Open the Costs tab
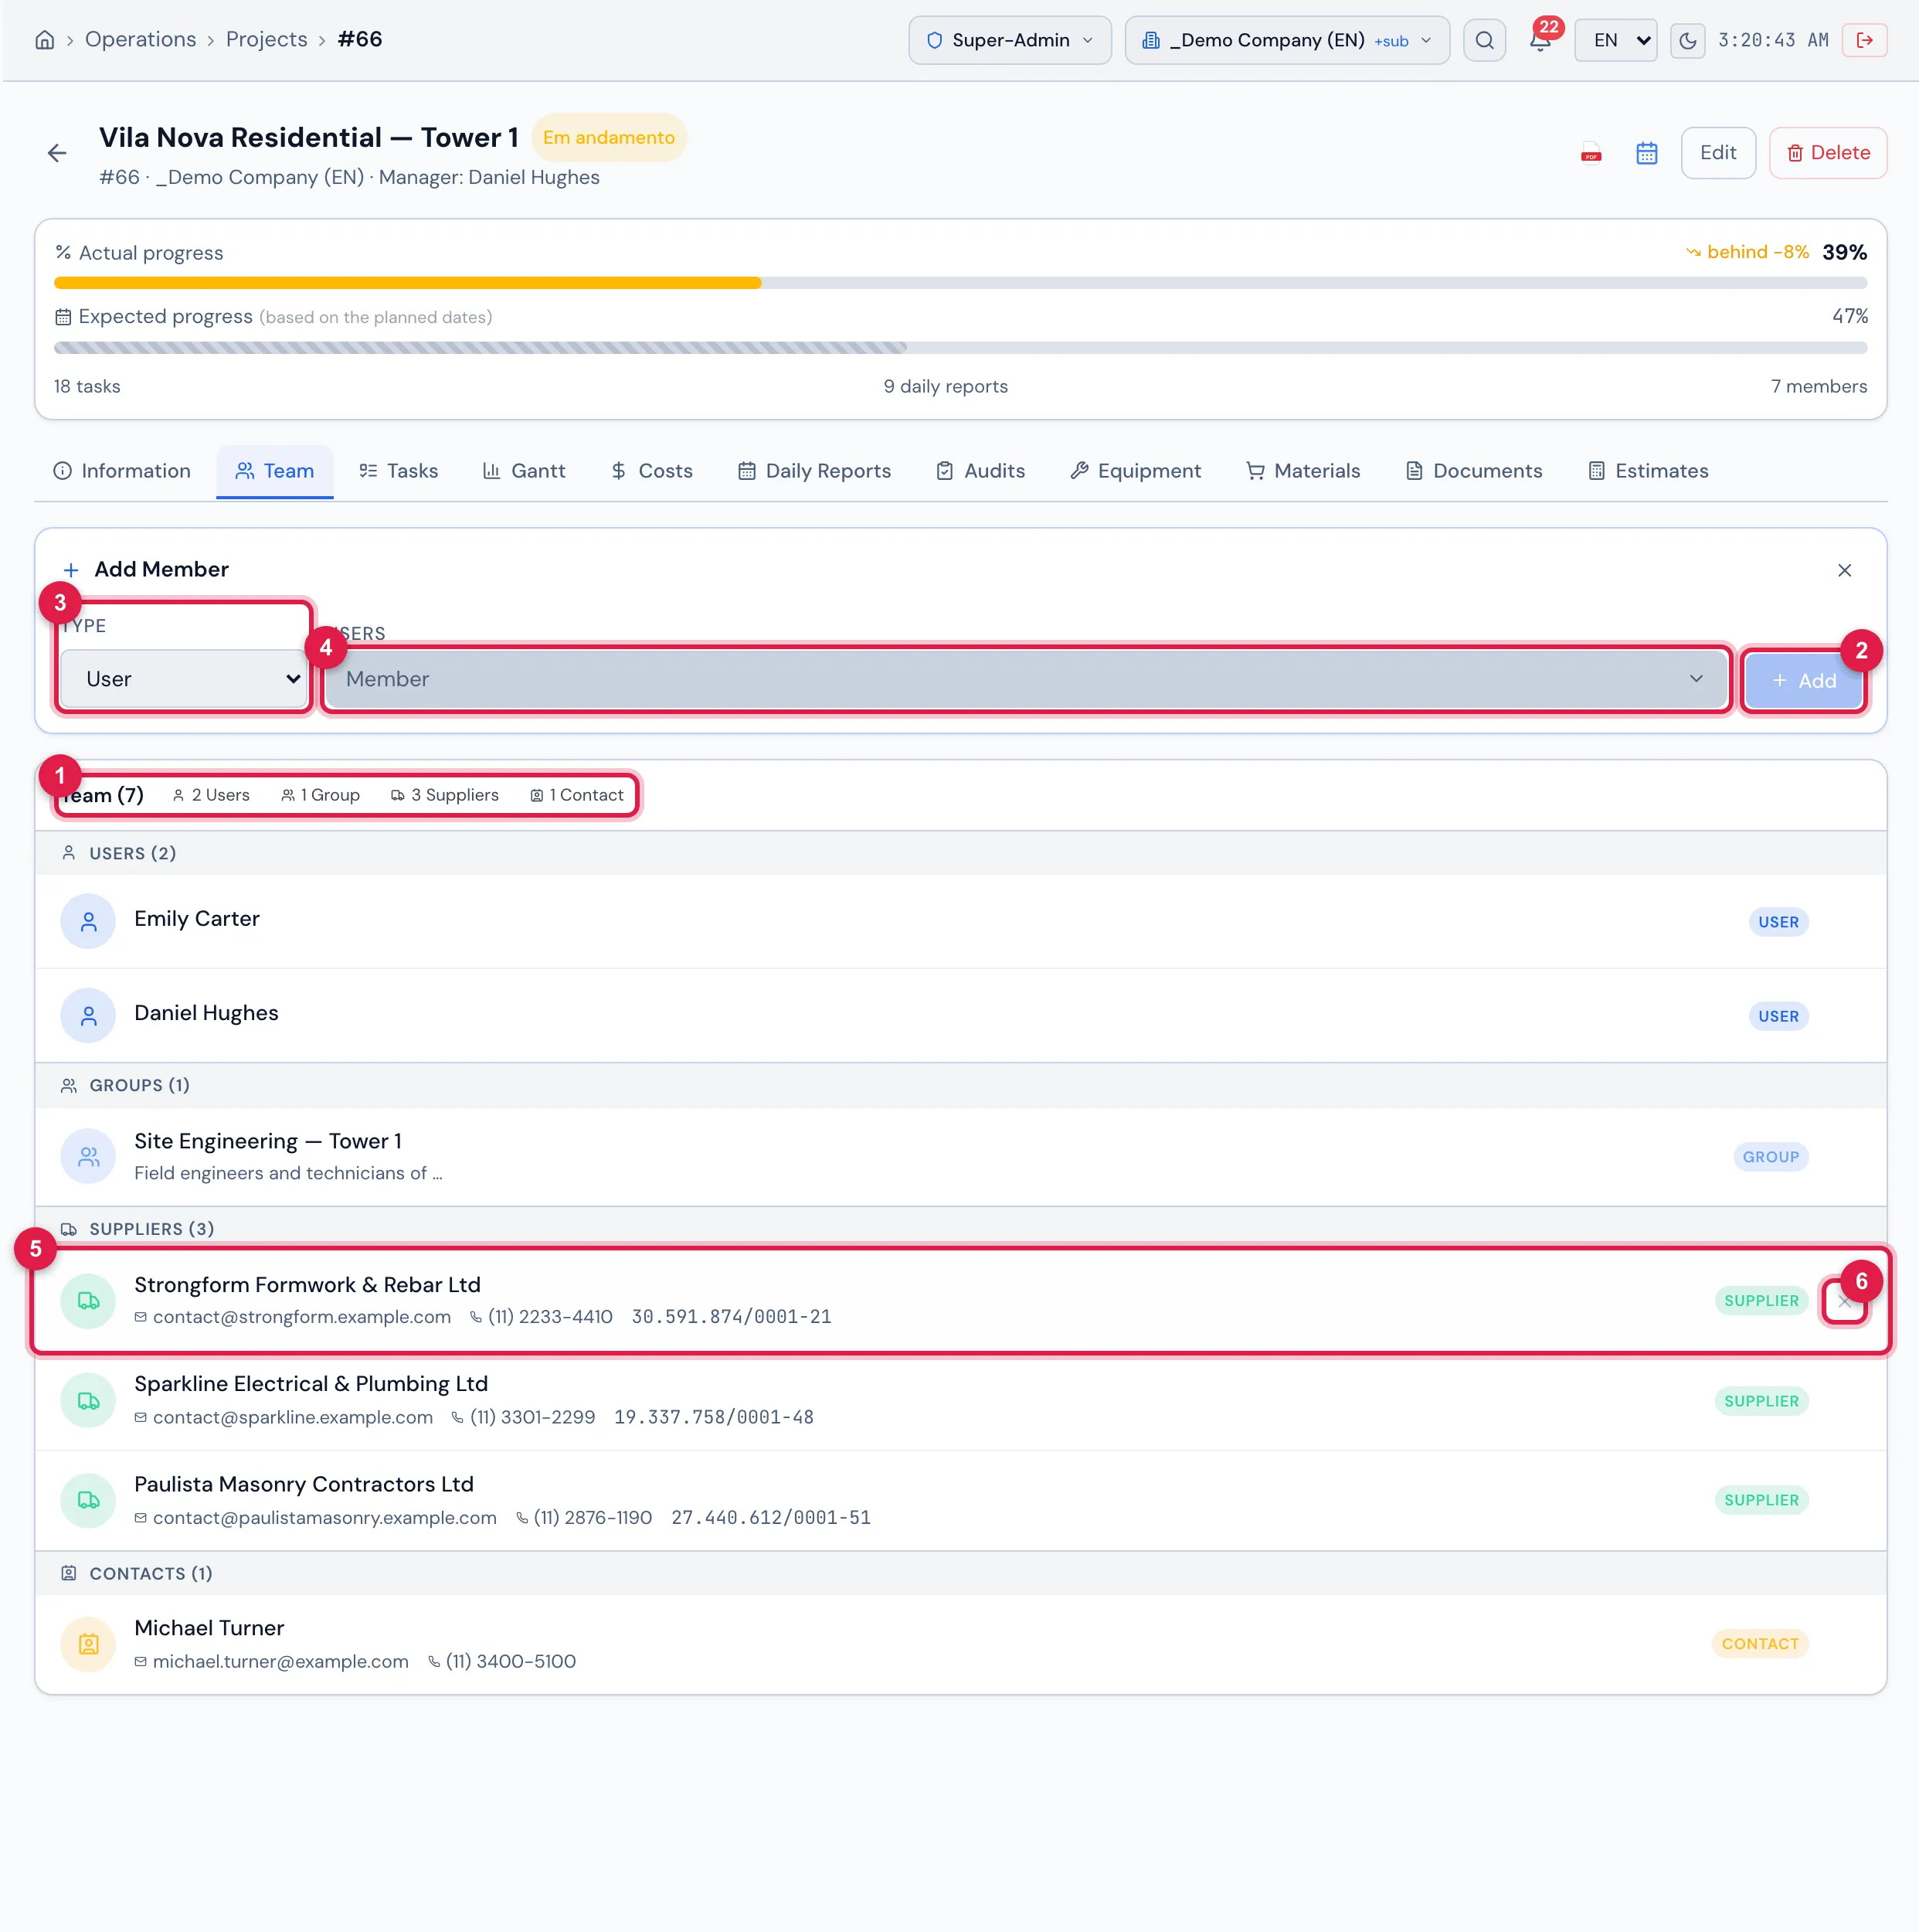This screenshot has height=1932, width=1919. (x=652, y=471)
